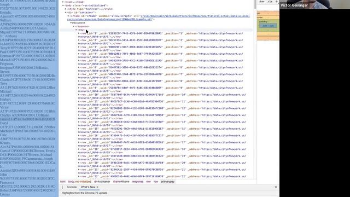Select iframe#iframe in the breadcrumb
Image resolution: width=350 pixels, height=197 pixels.
pyautogui.click(x=121, y=182)
